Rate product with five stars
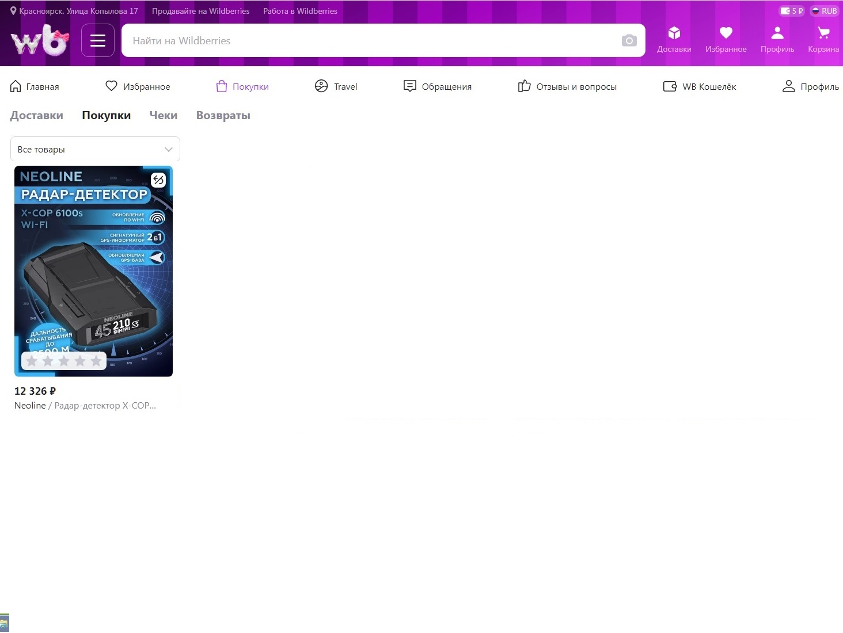The width and height of the screenshot is (843, 633). coord(96,361)
